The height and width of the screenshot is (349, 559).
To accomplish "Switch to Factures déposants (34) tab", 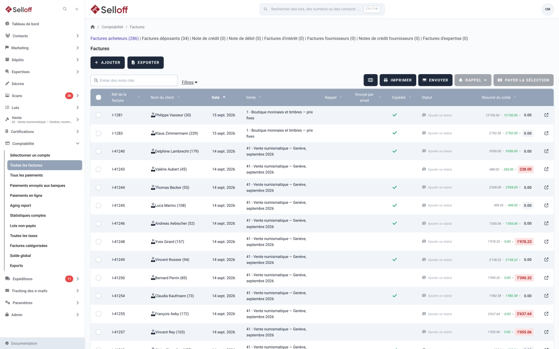I will [x=166, y=38].
